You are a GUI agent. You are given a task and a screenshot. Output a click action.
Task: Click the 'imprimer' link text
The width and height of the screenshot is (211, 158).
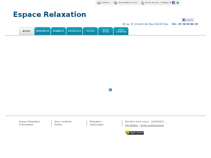105,2
